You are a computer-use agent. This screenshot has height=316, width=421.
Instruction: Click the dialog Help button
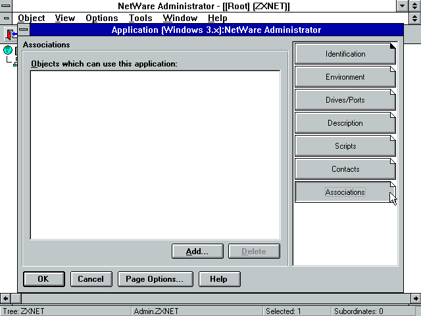[x=219, y=279]
